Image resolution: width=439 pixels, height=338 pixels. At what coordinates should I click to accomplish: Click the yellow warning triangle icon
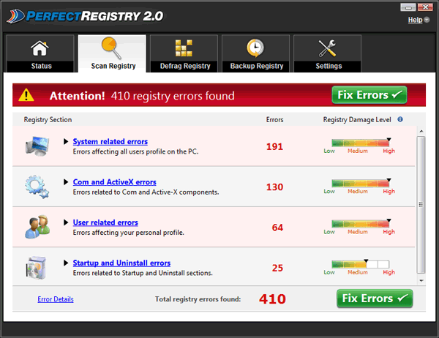point(26,95)
